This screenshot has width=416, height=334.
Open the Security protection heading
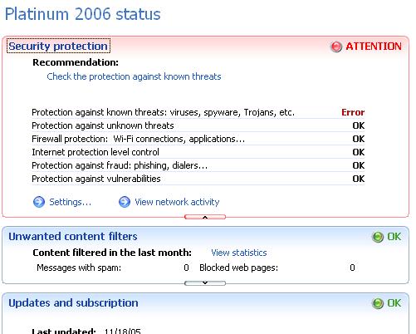point(58,46)
